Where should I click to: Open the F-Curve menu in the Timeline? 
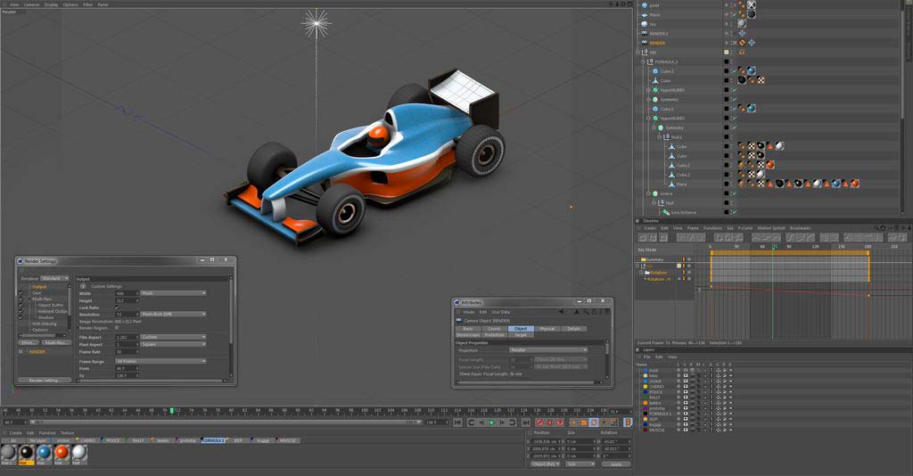coord(744,228)
